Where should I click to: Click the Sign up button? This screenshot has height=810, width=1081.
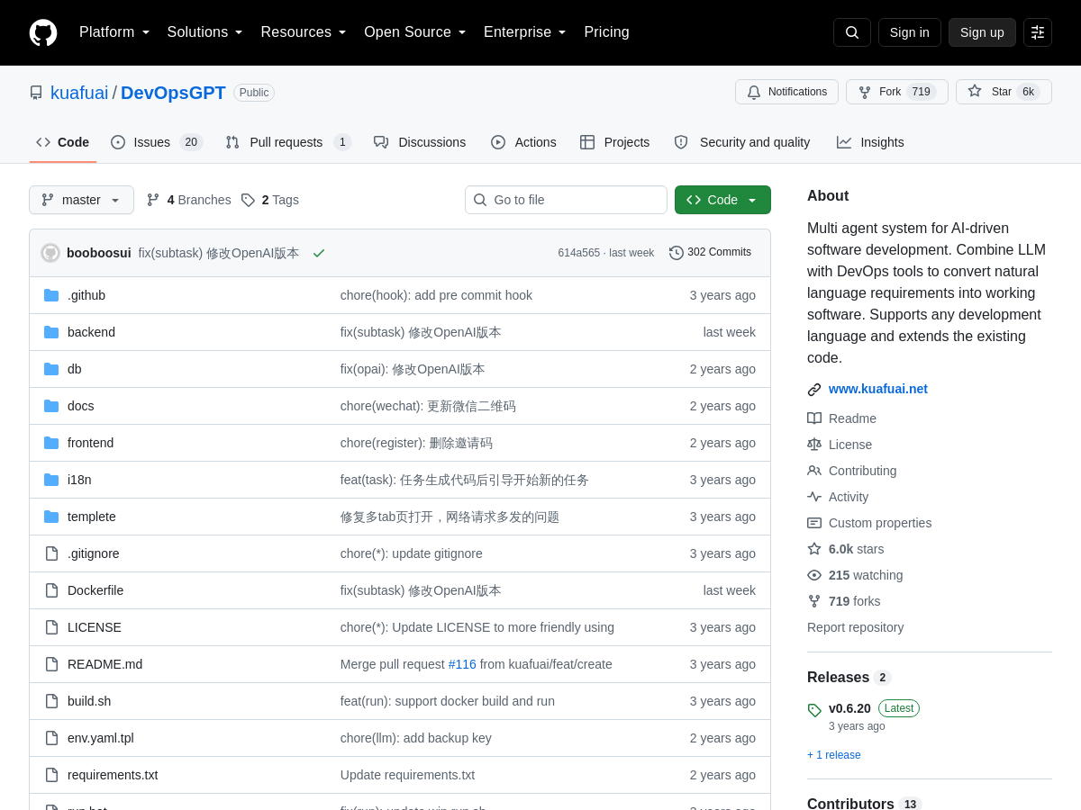[x=982, y=32]
